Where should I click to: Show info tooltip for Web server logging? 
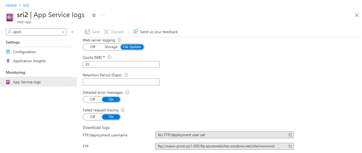[120, 40]
